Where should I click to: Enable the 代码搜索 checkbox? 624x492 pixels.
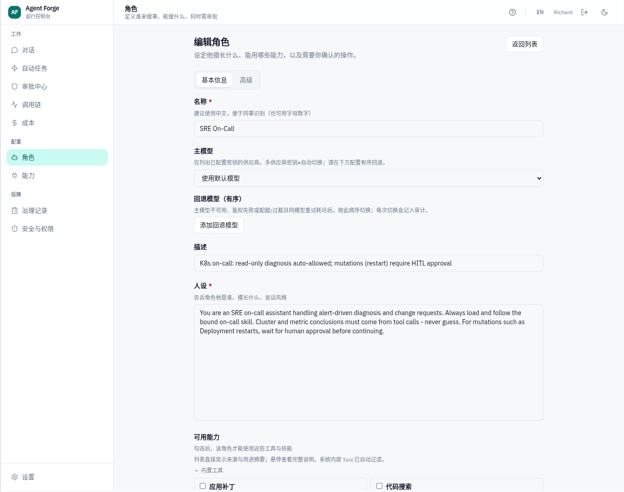point(379,486)
